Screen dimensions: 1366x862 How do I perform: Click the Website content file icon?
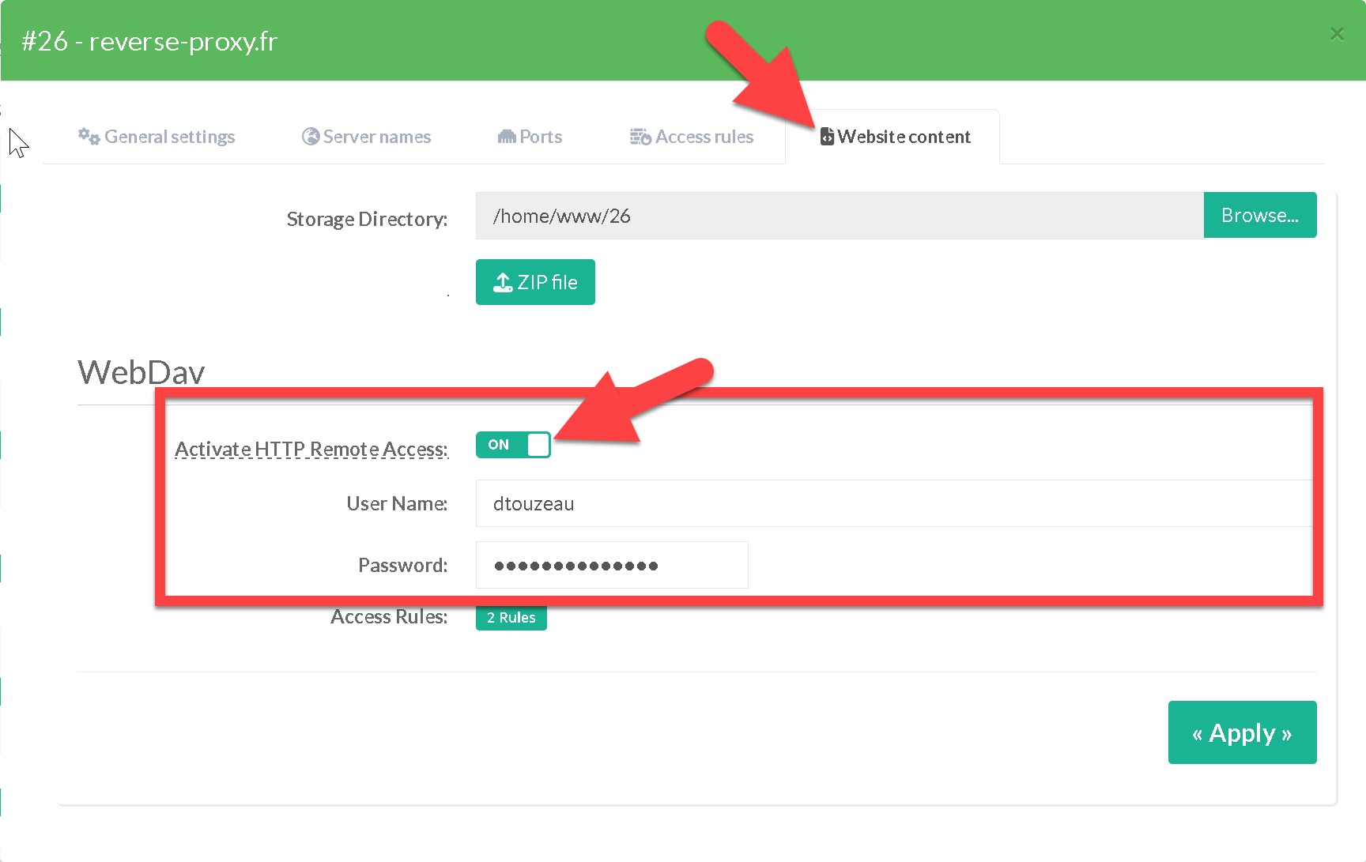(x=827, y=137)
